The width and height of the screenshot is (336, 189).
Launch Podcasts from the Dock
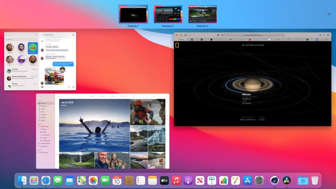coord(188,180)
